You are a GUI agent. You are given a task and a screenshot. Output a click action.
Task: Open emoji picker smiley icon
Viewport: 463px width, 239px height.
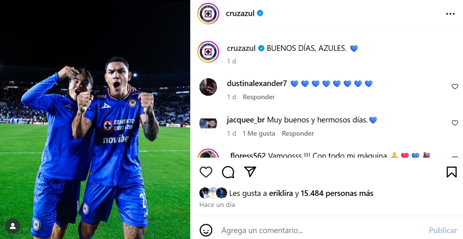pos(206,230)
